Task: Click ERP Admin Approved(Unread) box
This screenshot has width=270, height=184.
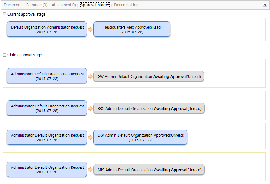Action: click(140, 137)
